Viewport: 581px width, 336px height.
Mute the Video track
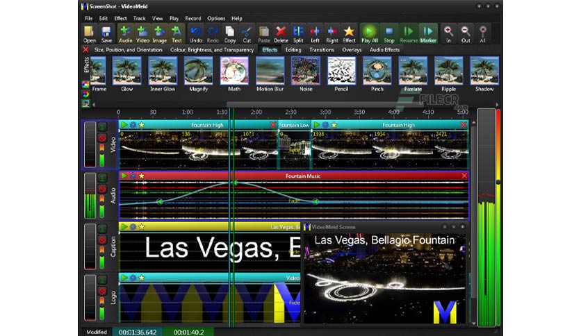click(102, 138)
